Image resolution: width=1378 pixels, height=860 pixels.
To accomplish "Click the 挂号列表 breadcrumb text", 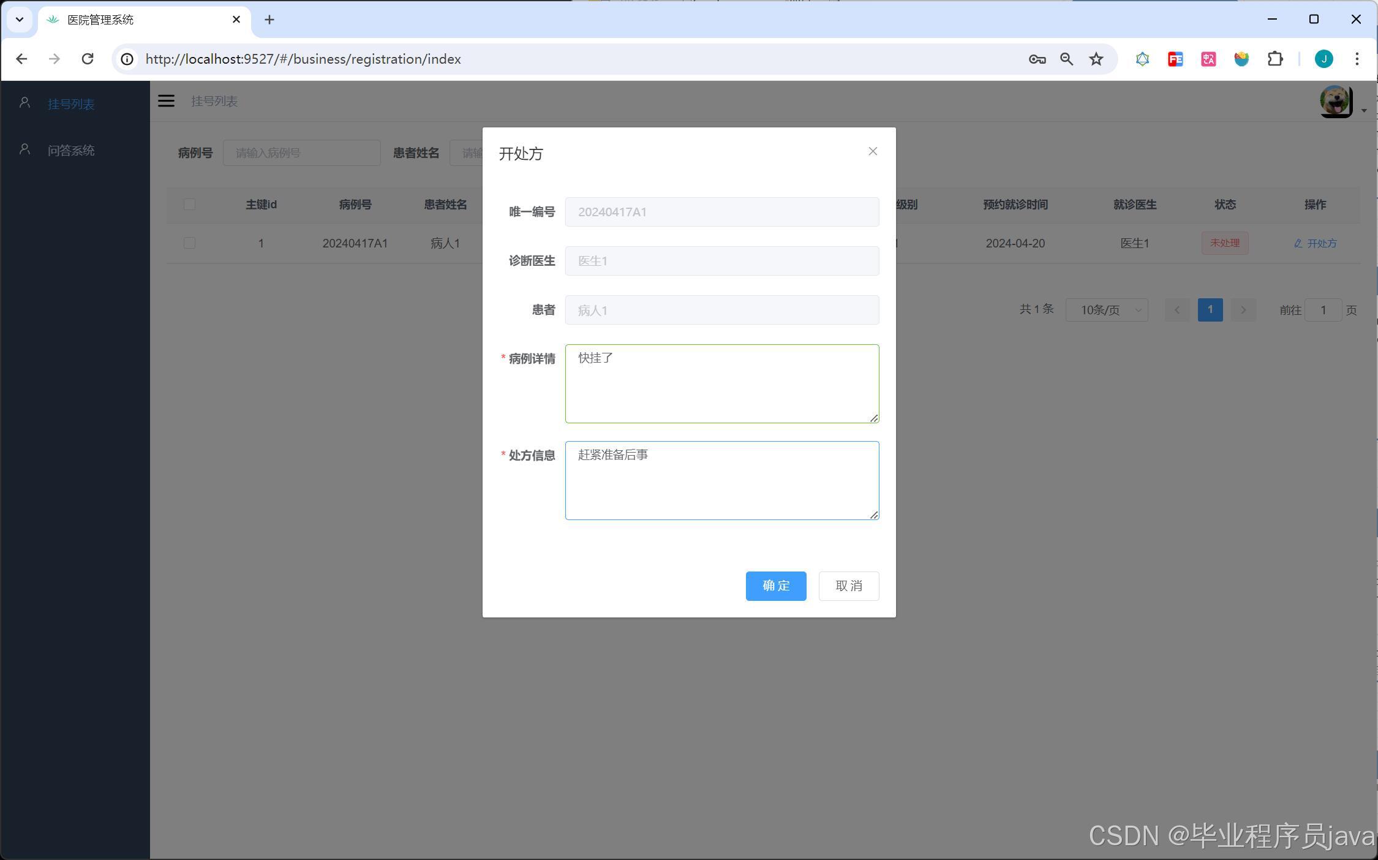I will [x=214, y=101].
